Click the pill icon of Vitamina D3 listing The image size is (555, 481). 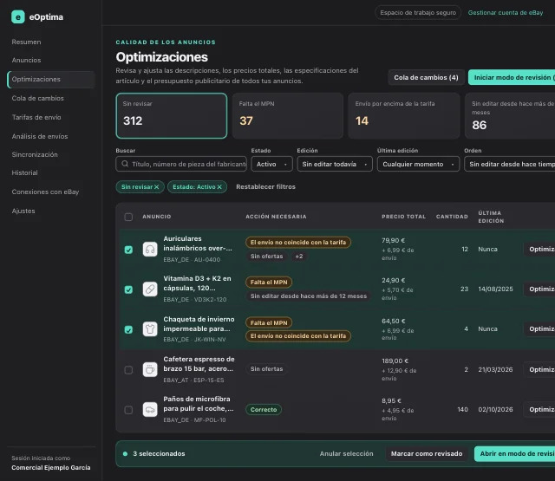[x=150, y=289]
